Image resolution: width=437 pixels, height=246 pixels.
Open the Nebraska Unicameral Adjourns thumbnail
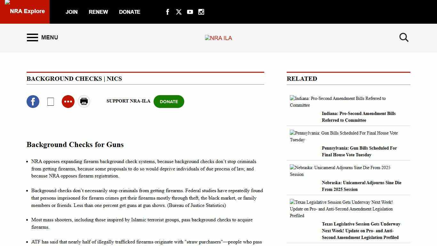340,171
